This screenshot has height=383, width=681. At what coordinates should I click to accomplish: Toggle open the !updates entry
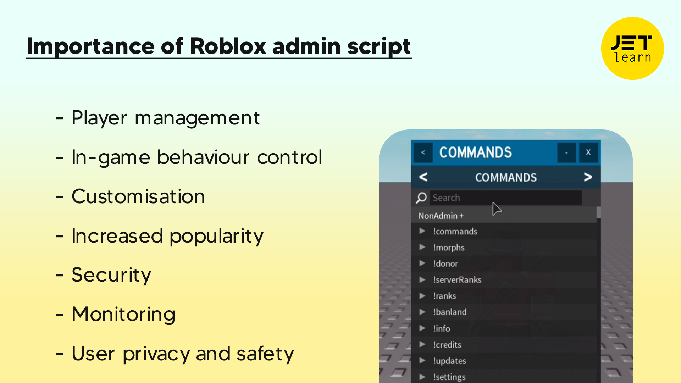[449, 361]
